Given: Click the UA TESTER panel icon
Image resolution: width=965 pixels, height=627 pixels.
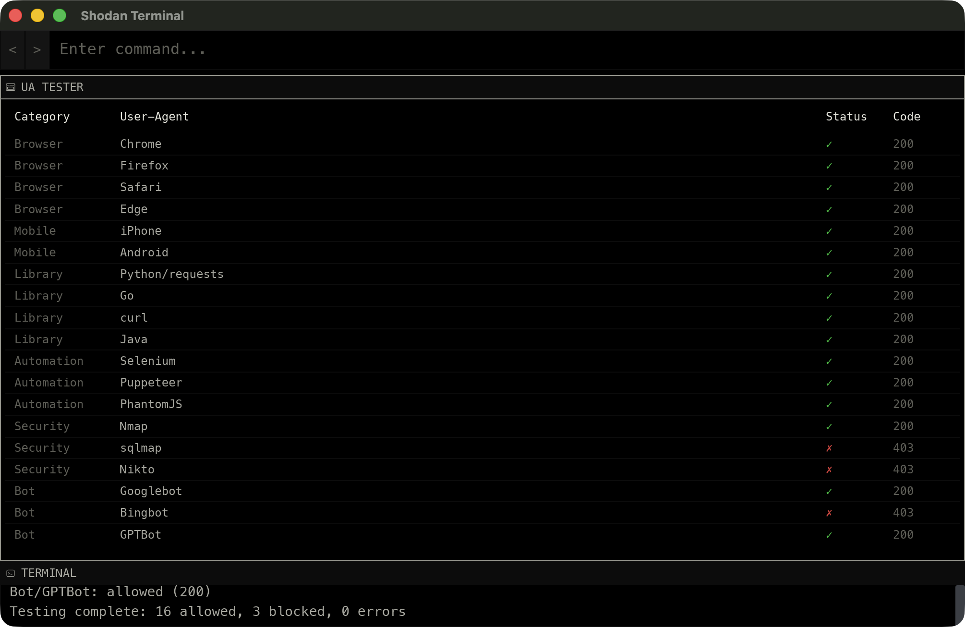Looking at the screenshot, I should point(10,87).
